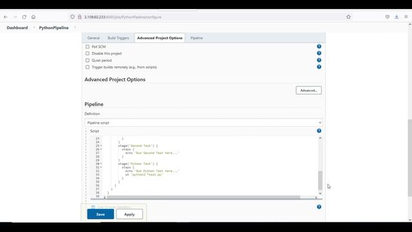The width and height of the screenshot is (412, 232).
Task: Switch to the General tab
Action: 93,38
